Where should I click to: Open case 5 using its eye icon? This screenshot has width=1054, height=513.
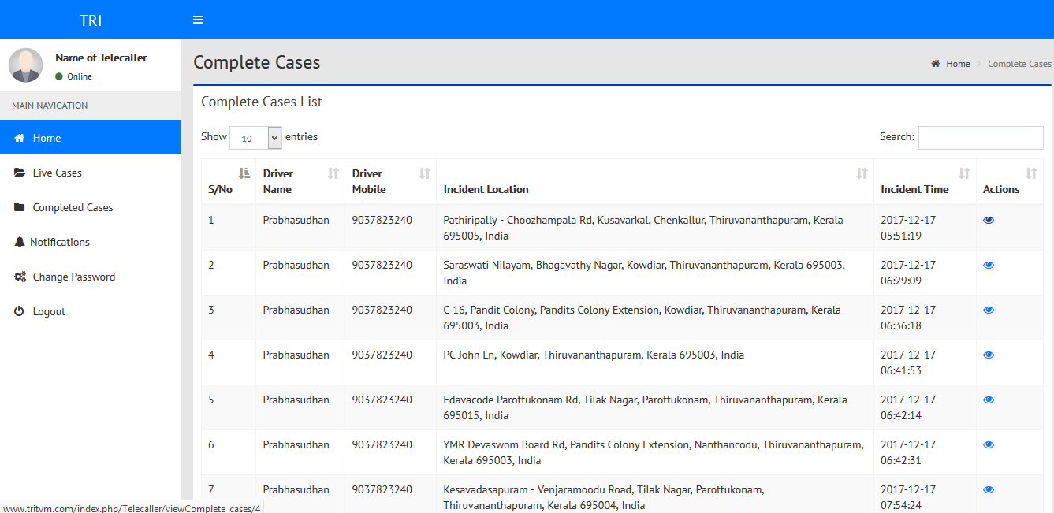click(x=989, y=400)
